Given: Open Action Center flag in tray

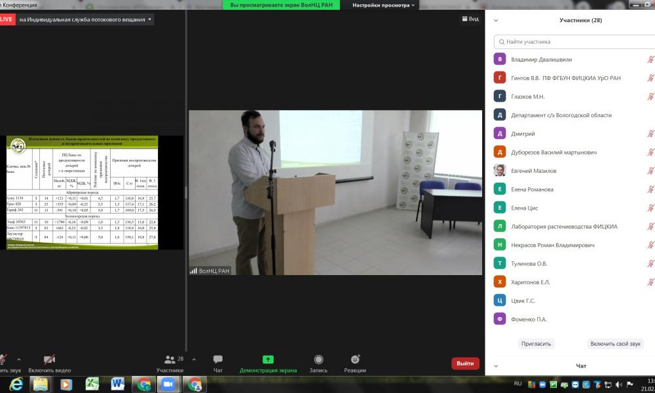Looking at the screenshot, I should 629,384.
